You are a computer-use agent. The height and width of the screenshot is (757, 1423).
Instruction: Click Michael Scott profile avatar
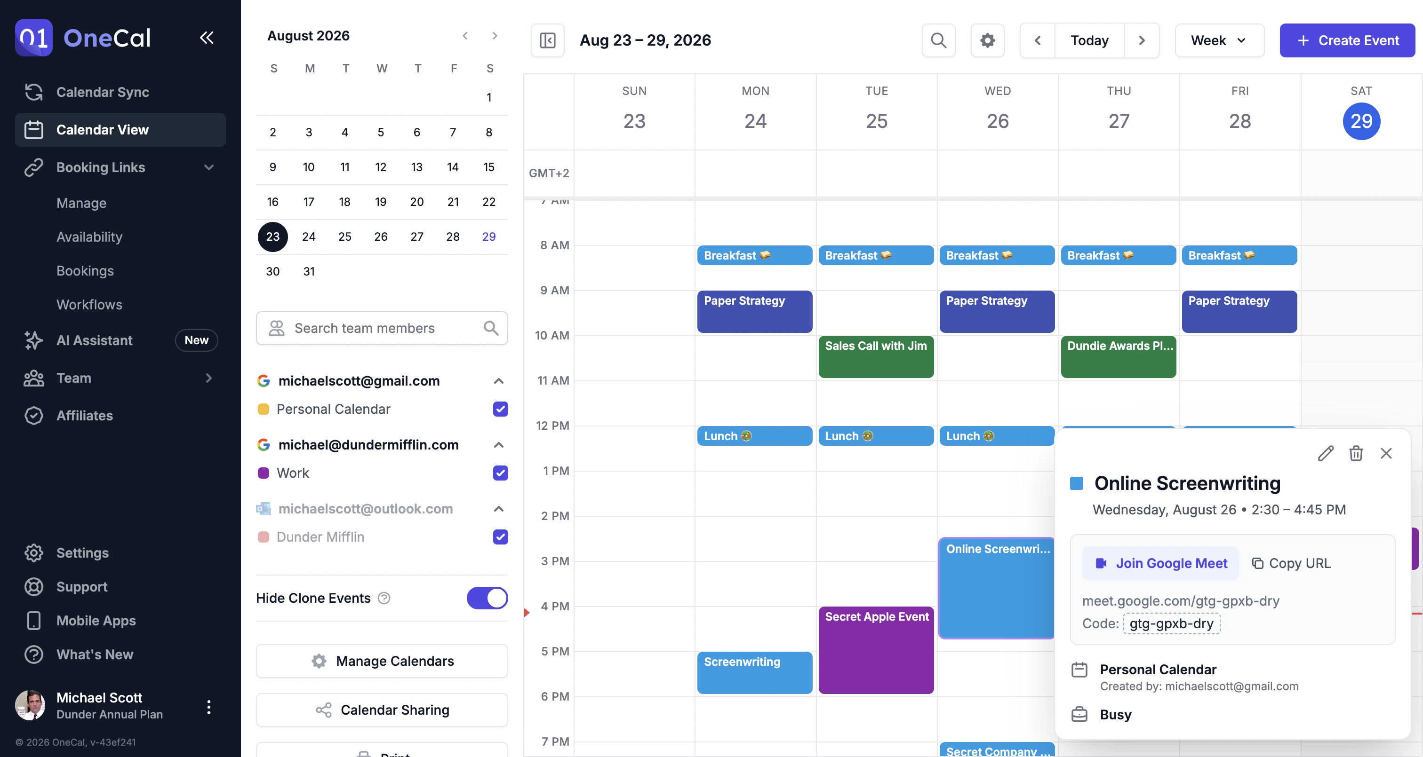pyautogui.click(x=31, y=705)
